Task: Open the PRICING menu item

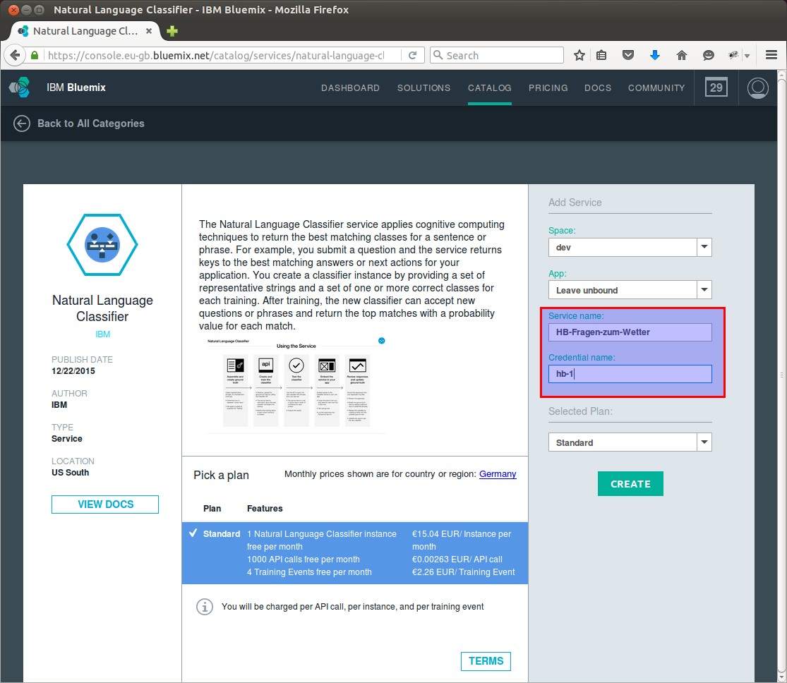Action: [x=548, y=87]
